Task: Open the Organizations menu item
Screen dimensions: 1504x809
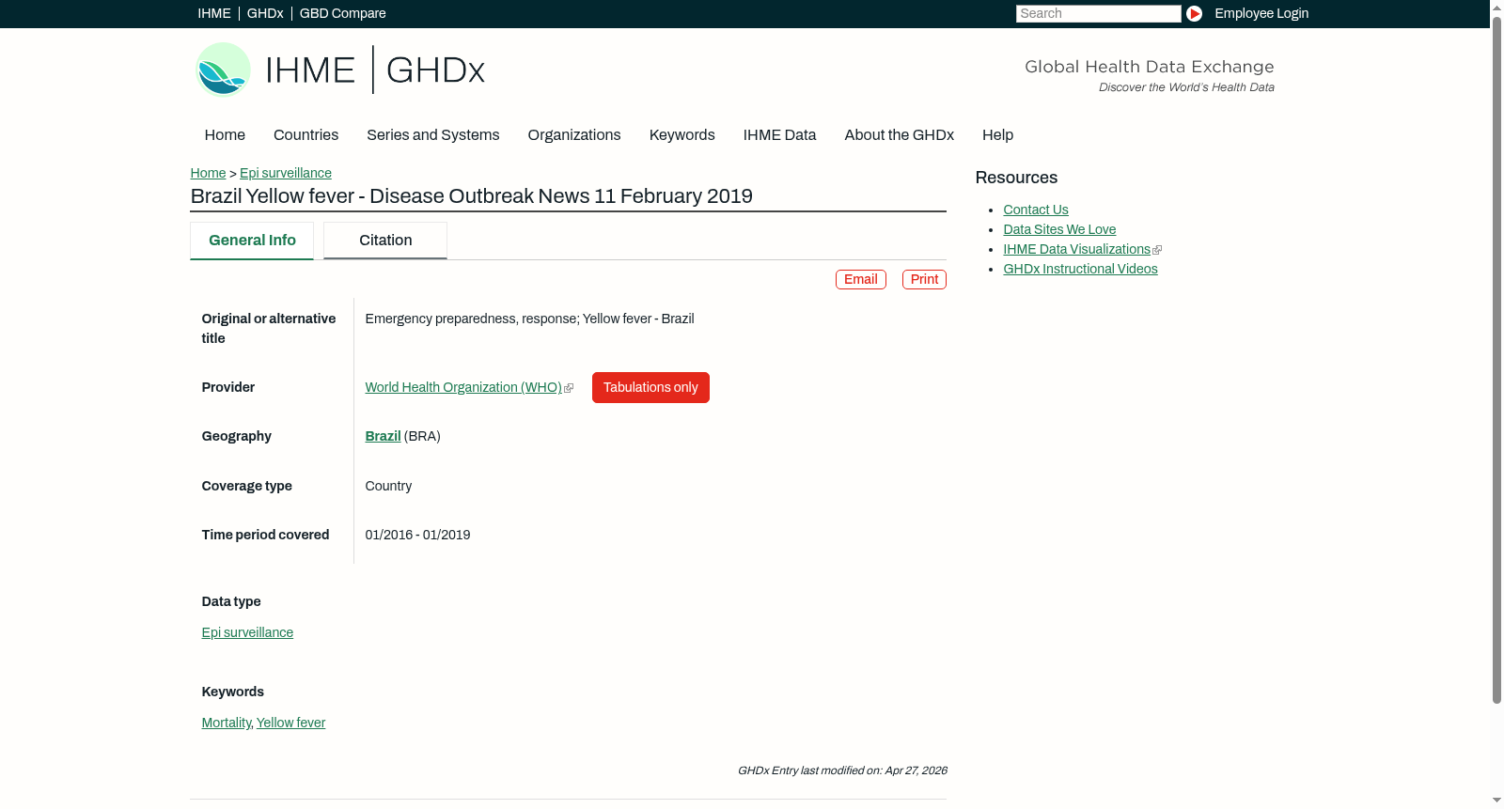Action: 574,135
